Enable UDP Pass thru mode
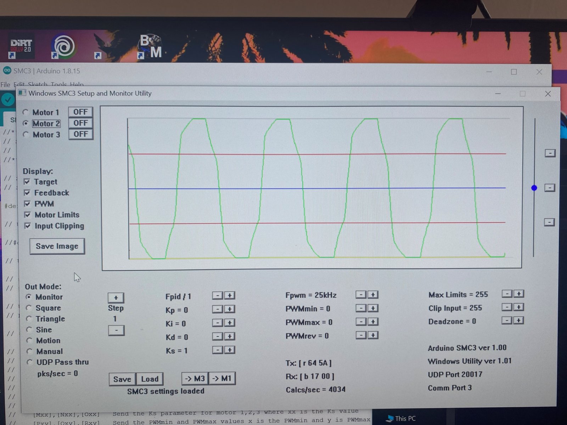The width and height of the screenshot is (567, 425). pyautogui.click(x=30, y=362)
